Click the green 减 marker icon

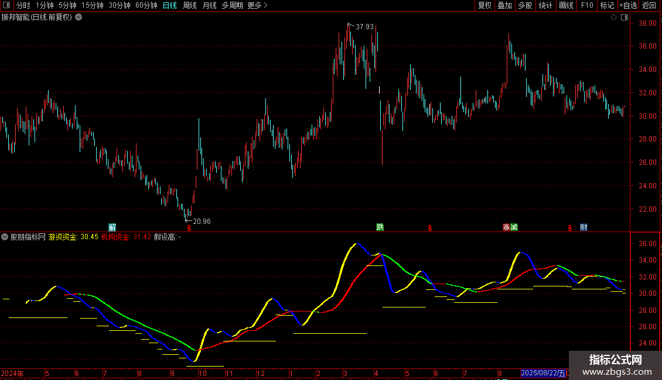pos(514,227)
